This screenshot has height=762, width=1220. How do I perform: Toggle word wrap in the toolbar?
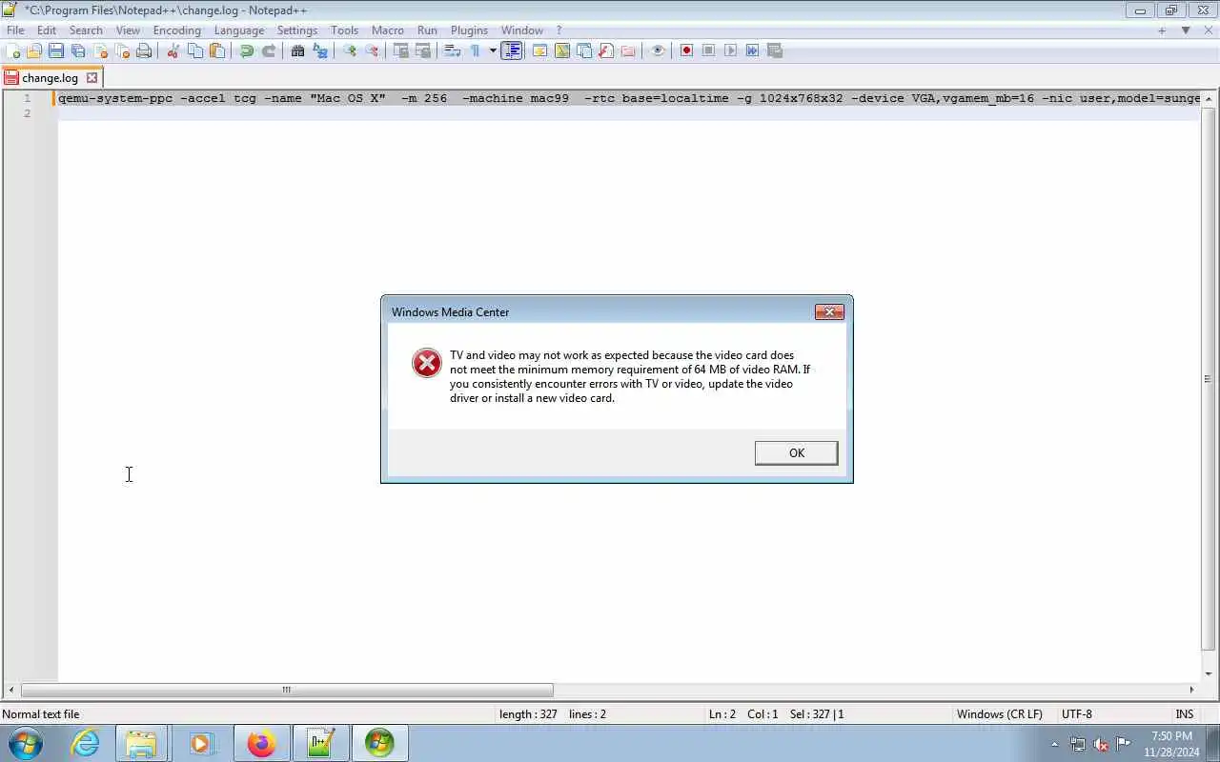[x=453, y=50]
